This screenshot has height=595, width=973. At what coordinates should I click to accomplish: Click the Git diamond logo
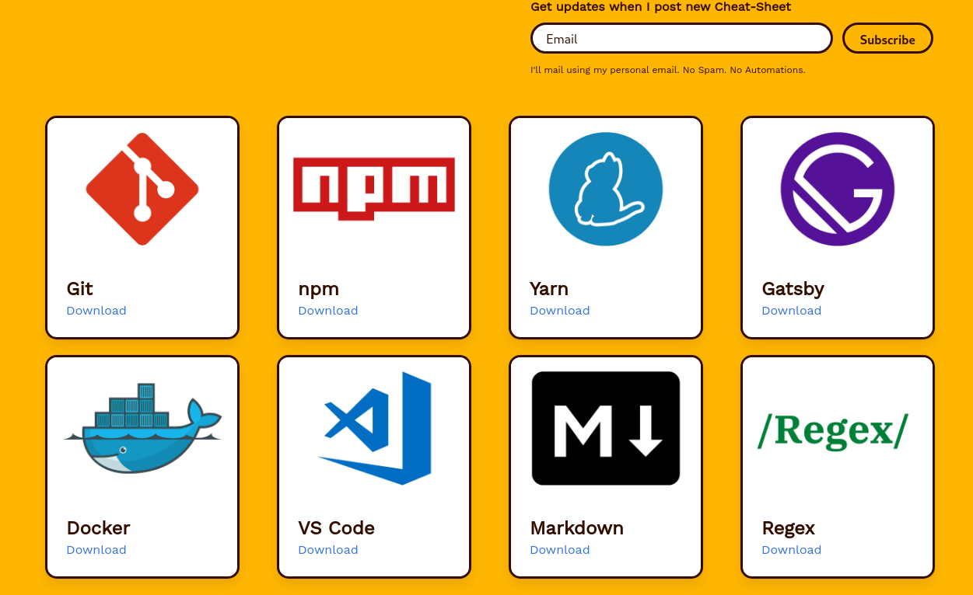click(x=142, y=189)
